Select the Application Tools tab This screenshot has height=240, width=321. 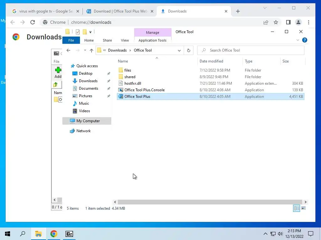click(153, 40)
